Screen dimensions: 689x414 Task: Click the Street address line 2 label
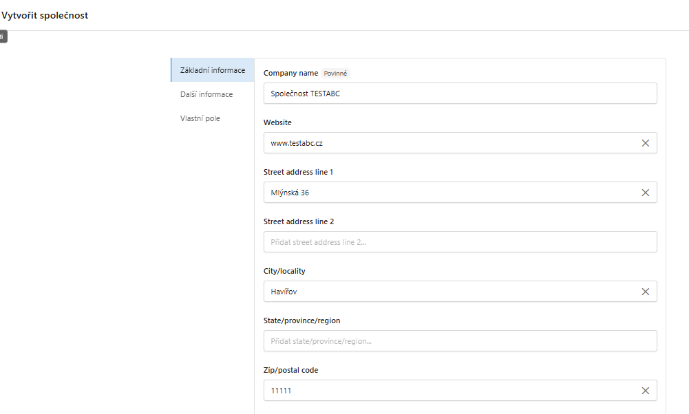[x=299, y=221]
